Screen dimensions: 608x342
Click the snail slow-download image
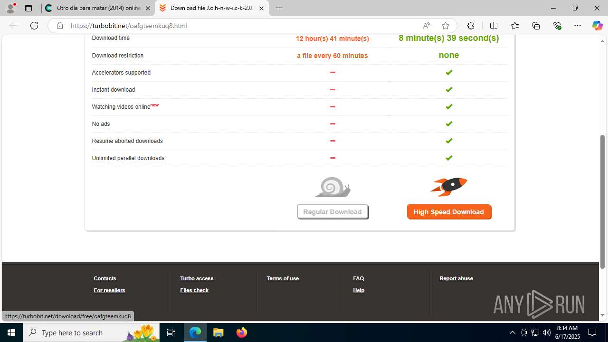pyautogui.click(x=332, y=187)
